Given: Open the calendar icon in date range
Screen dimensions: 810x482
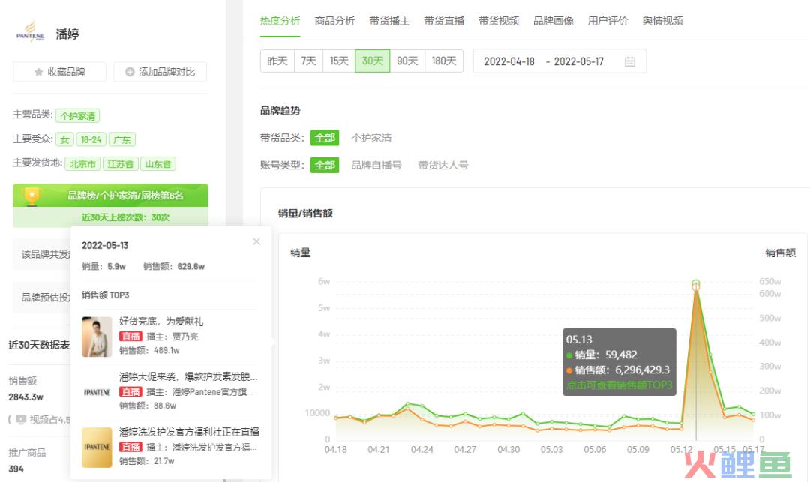Looking at the screenshot, I should (x=630, y=61).
